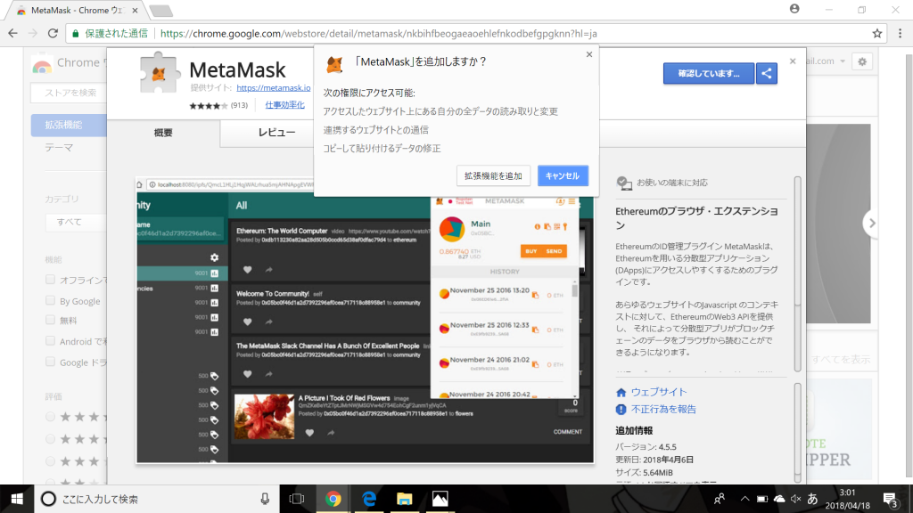Select テーマ in the sidebar
This screenshot has height=513, width=913.
click(x=60, y=148)
